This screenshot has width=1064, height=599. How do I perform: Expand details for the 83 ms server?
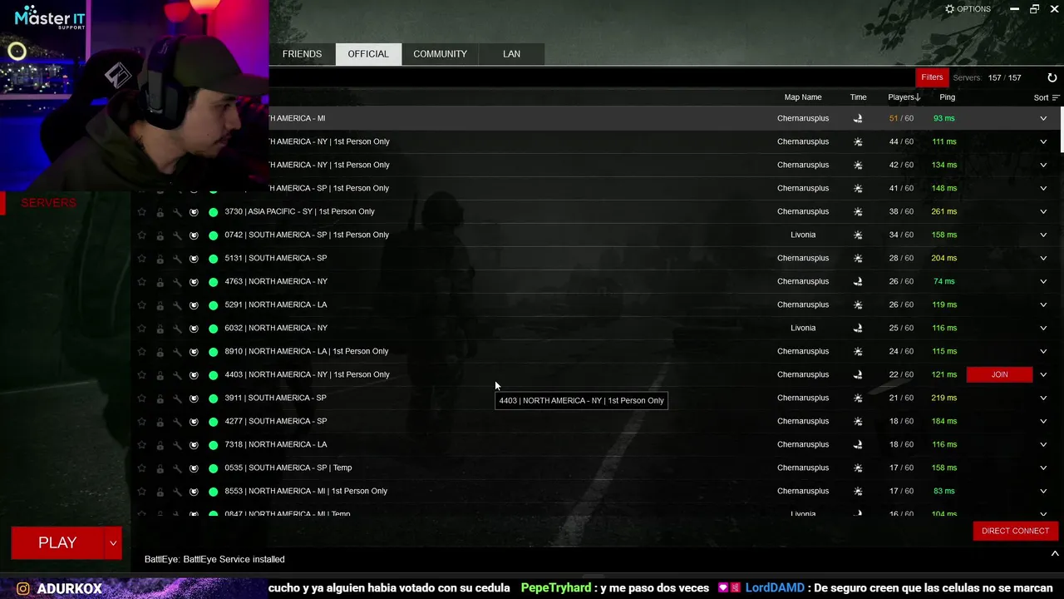point(1043,491)
